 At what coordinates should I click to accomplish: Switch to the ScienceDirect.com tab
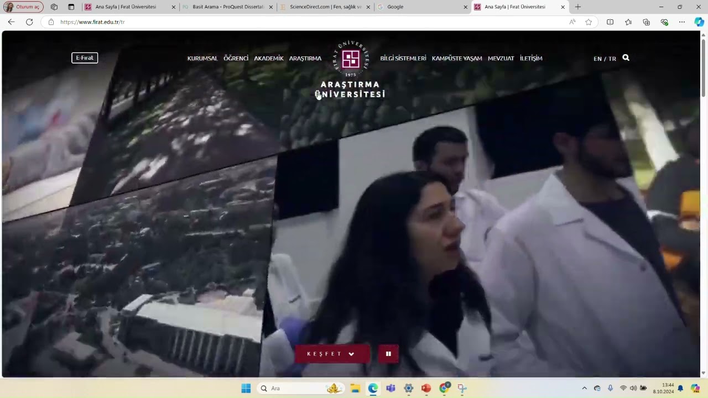325,7
